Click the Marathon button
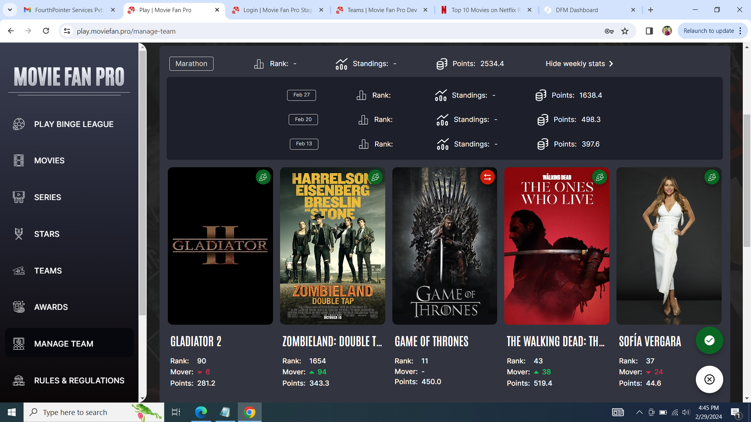This screenshot has height=422, width=751. click(x=191, y=64)
